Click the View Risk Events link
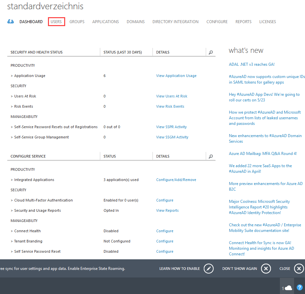305x294 pixels. click(170, 106)
